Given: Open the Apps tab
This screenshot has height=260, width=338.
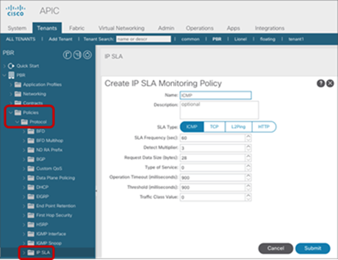Looking at the screenshot, I should (x=233, y=28).
